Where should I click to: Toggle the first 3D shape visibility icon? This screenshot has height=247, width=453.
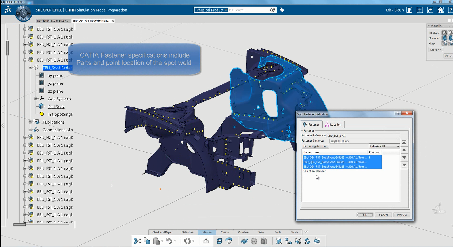[x=444, y=33]
